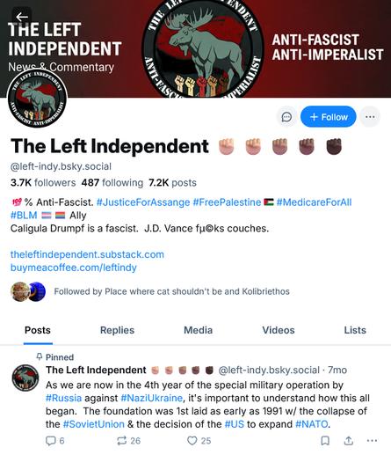Open theleftindependent.substack.com link
Viewport: 391px width, 455px height.
pyautogui.click(x=87, y=254)
